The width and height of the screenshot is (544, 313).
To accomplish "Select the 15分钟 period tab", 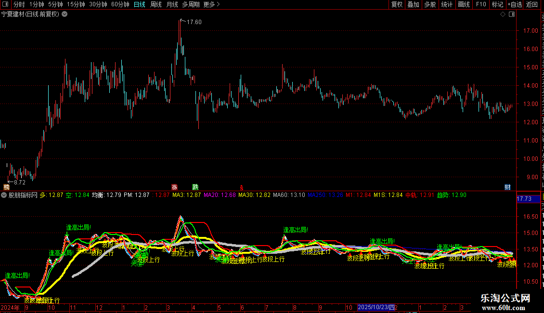I will (x=76, y=4).
